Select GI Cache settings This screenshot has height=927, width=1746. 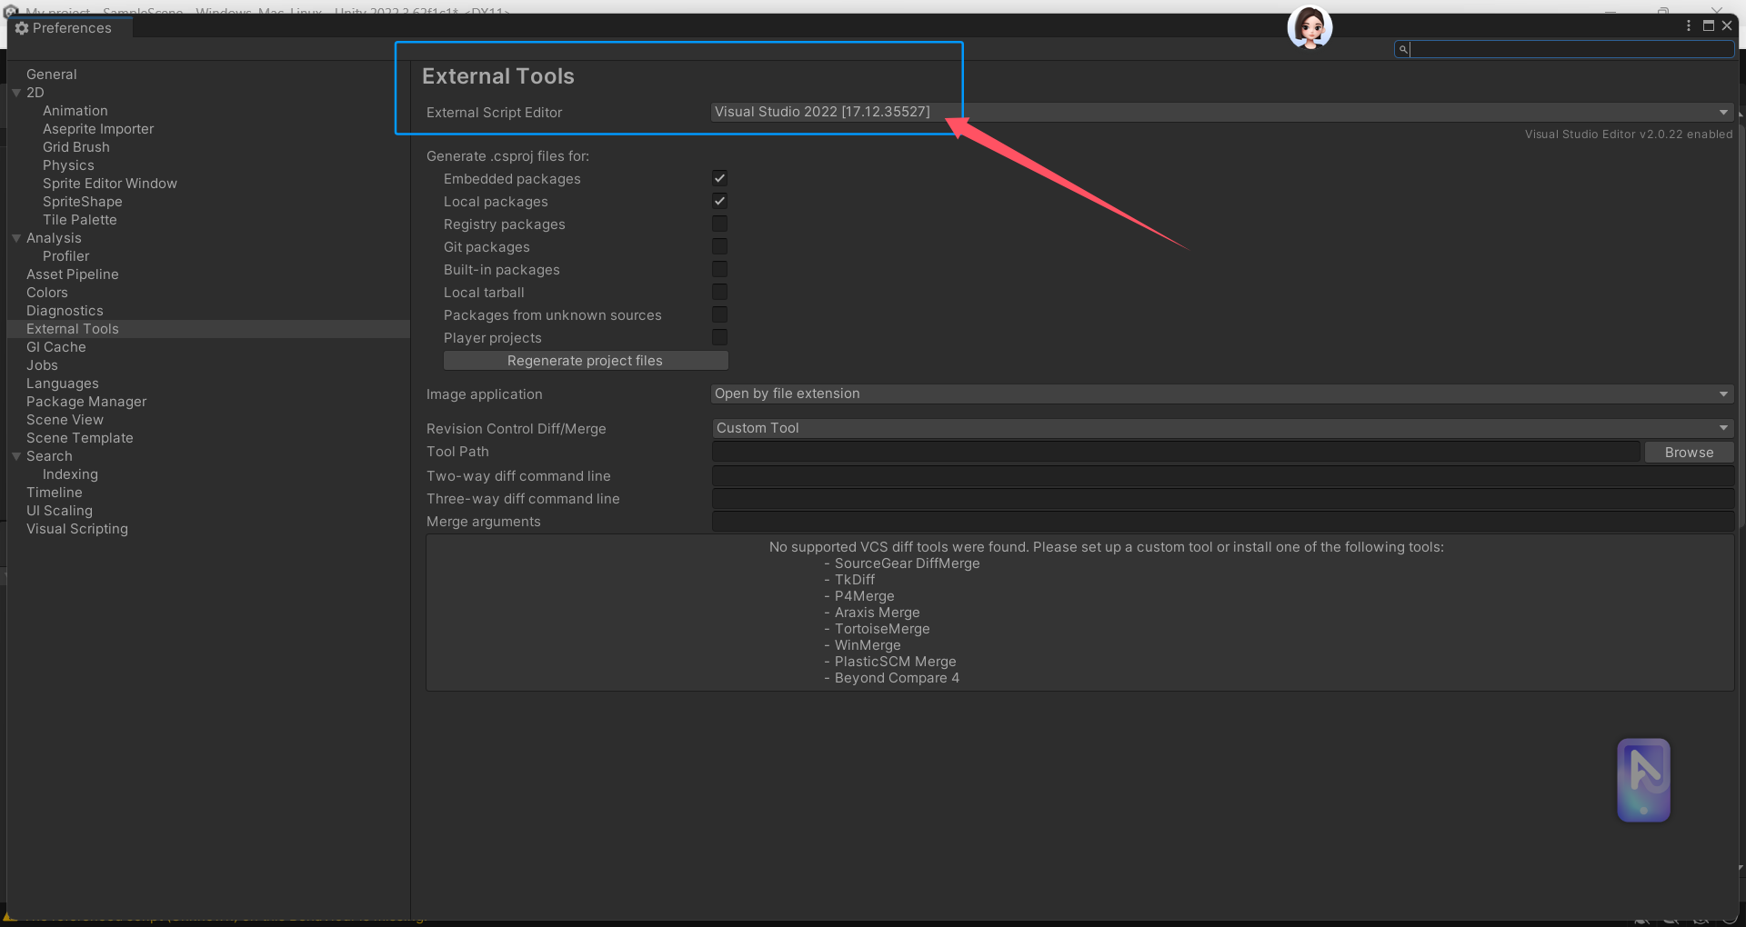pos(56,347)
